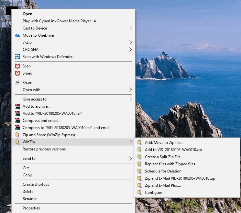Click the McAfee icon next to Scan
241x213 pixels.
[17, 66]
